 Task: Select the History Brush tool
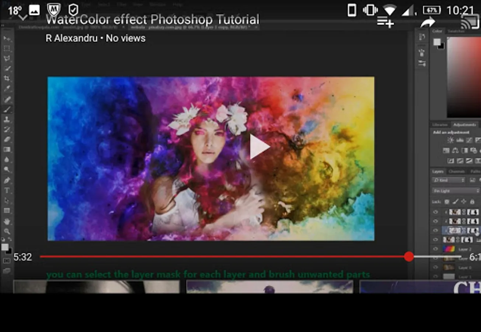(x=7, y=129)
